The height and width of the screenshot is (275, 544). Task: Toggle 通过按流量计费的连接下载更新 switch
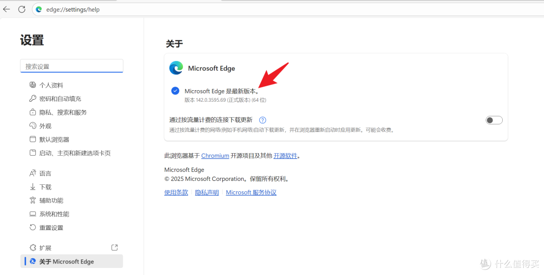point(494,120)
